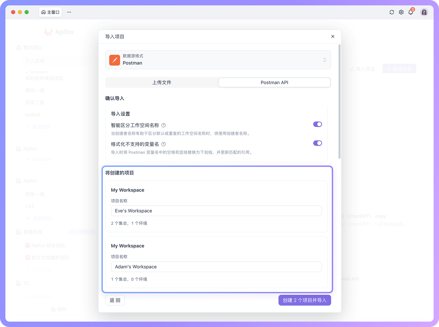The width and height of the screenshot is (439, 327).
Task: Click the 返回 button
Action: click(x=115, y=300)
